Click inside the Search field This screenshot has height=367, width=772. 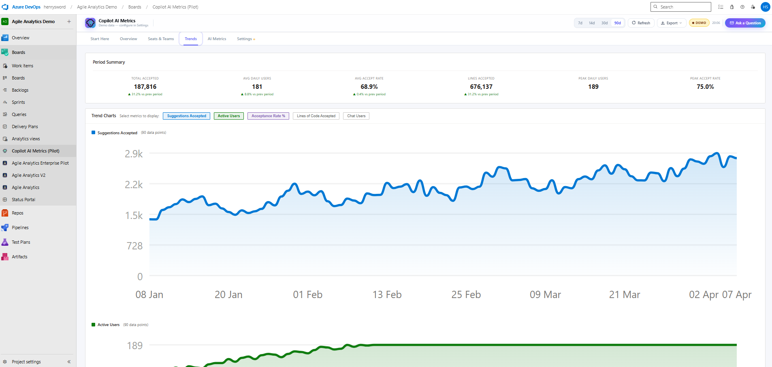(x=680, y=7)
